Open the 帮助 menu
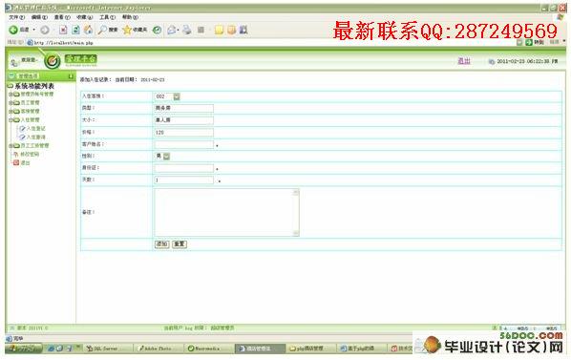The image size is (571, 360). point(130,17)
